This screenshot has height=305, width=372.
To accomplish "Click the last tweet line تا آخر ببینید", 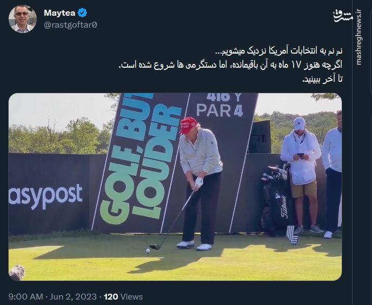I will (322, 79).
